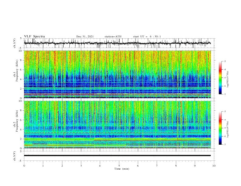The height and width of the screenshot is (186, 241).
Task: Click time axis tick label "7"
Action: [x=157, y=166]
